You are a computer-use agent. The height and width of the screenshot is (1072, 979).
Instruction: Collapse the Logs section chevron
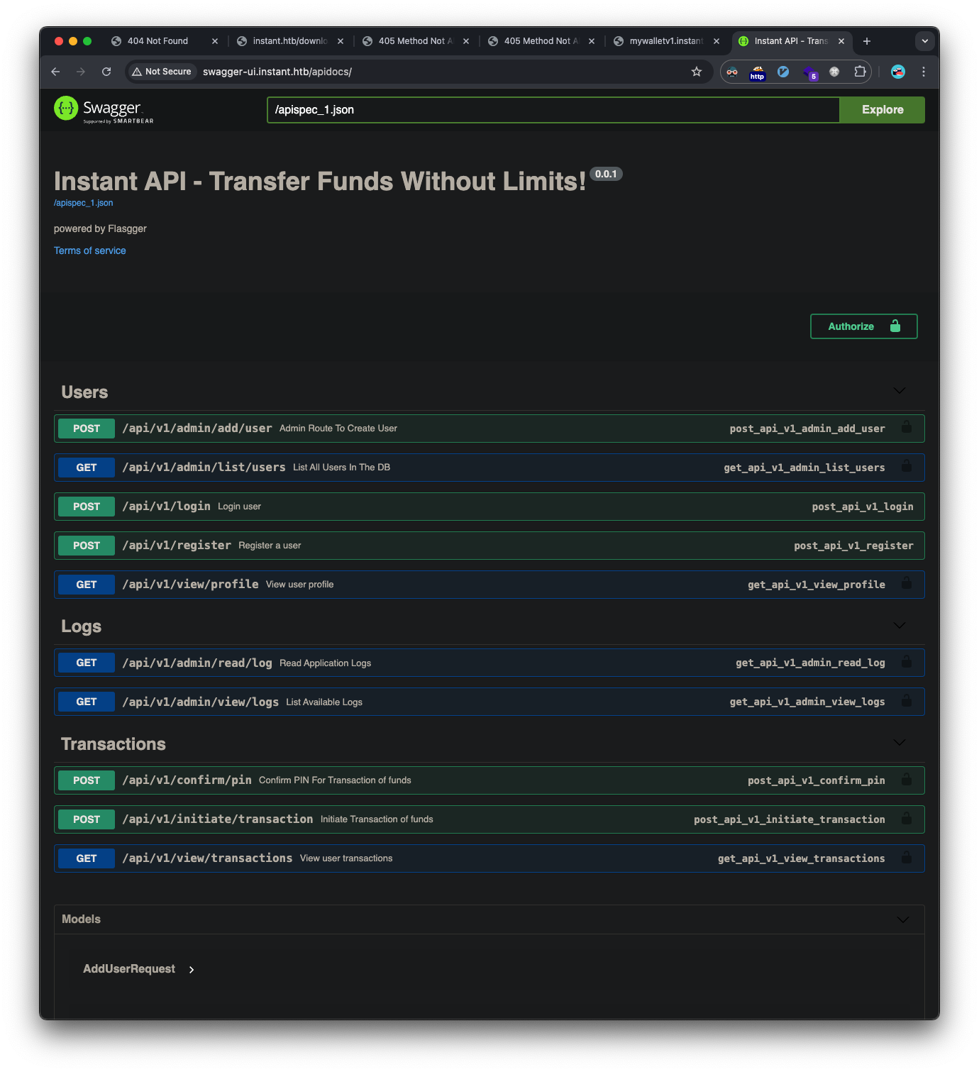pyautogui.click(x=899, y=625)
